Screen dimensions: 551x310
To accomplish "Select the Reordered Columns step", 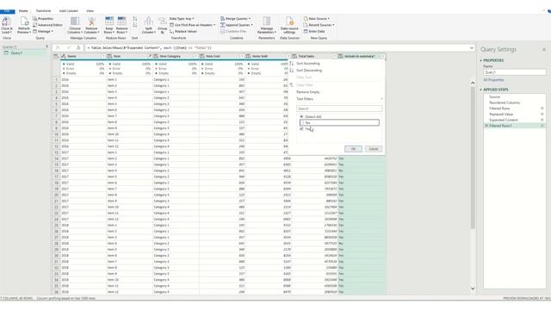I will coord(505,102).
